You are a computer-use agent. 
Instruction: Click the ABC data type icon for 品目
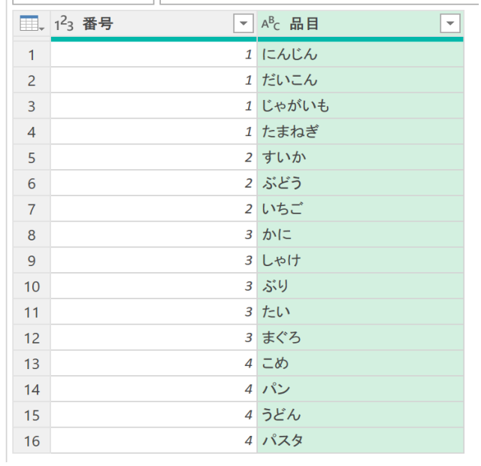[x=271, y=24]
